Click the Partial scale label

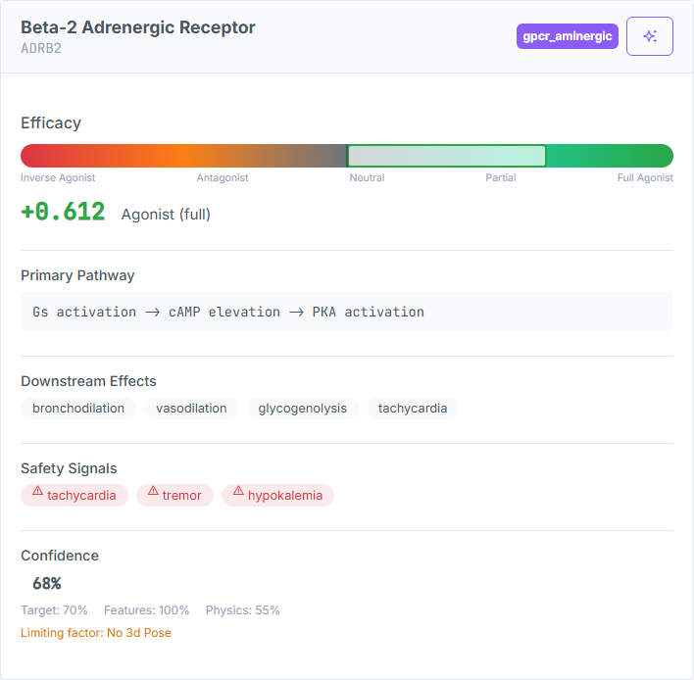click(x=501, y=178)
